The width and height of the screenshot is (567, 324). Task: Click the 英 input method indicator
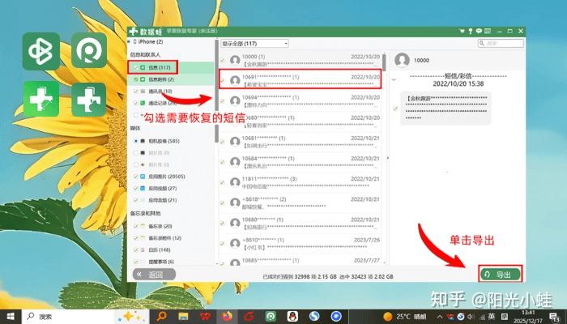(492, 317)
